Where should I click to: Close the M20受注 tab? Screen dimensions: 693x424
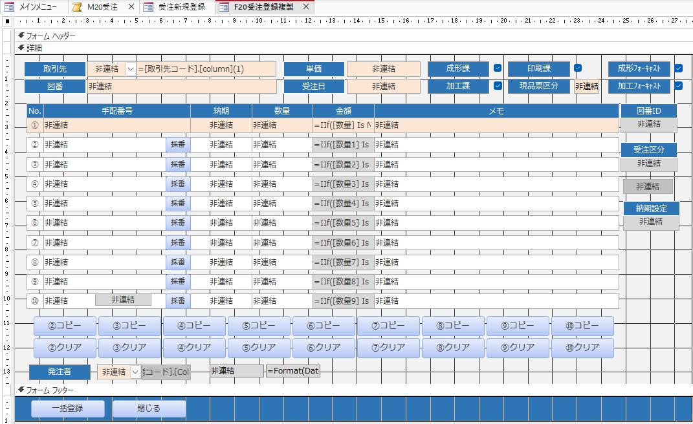tap(131, 7)
